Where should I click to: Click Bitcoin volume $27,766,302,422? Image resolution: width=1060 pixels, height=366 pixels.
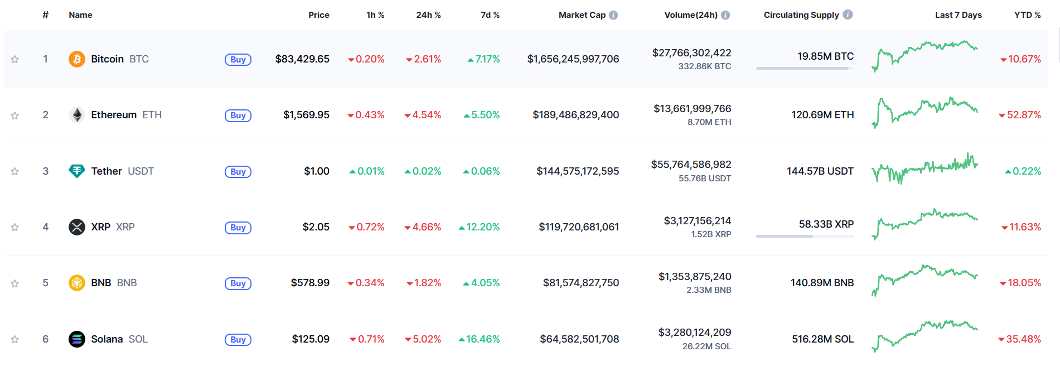click(x=692, y=53)
